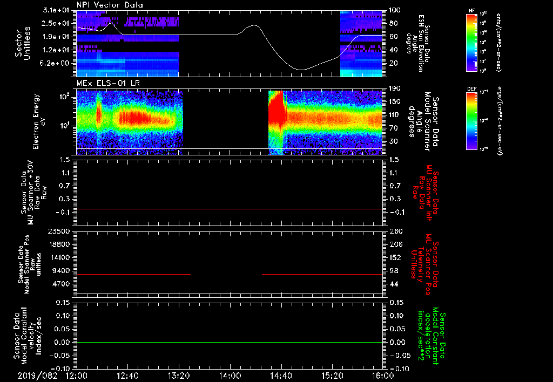
Task: Select the "MU Scanner +30V Raw Data" left axis label
Action: 33,193
